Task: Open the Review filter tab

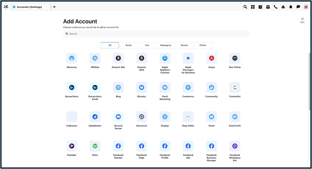Action: [184, 45]
